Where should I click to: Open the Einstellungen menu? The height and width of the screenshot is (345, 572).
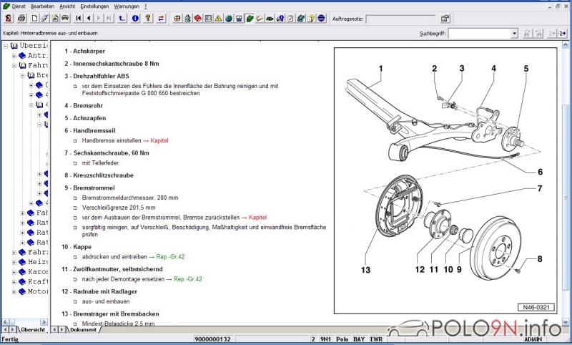pyautogui.click(x=94, y=6)
